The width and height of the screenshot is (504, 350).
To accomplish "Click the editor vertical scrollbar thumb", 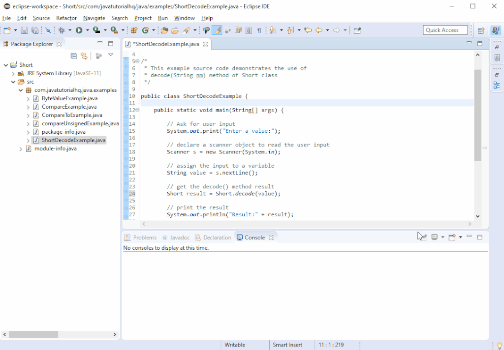I will coord(477,116).
